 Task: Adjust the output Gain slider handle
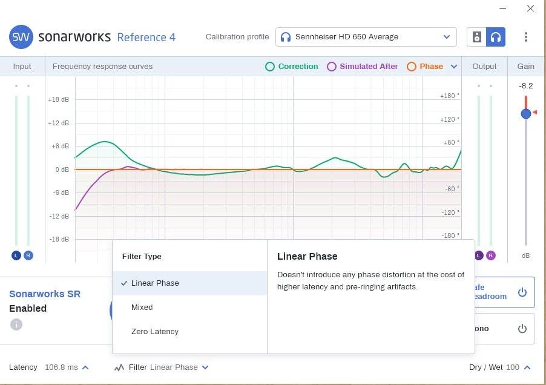(526, 113)
